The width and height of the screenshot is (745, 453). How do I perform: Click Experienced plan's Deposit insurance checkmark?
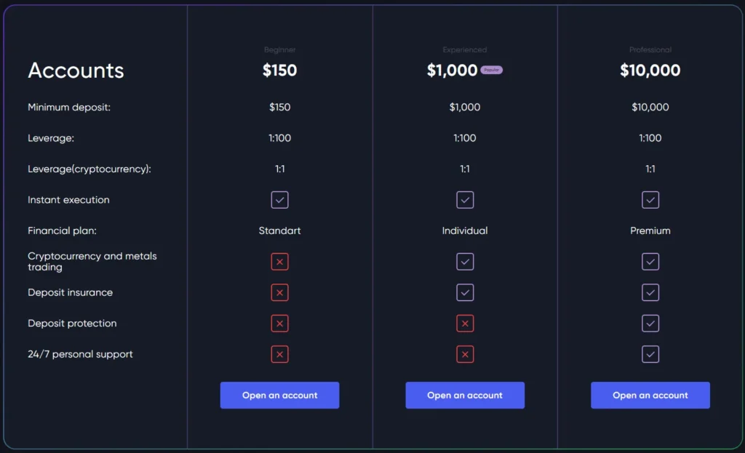[465, 292]
